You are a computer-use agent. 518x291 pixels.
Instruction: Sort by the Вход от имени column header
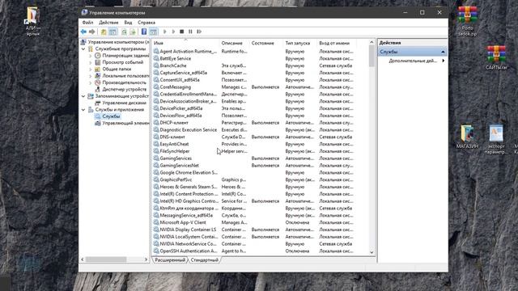[337, 43]
